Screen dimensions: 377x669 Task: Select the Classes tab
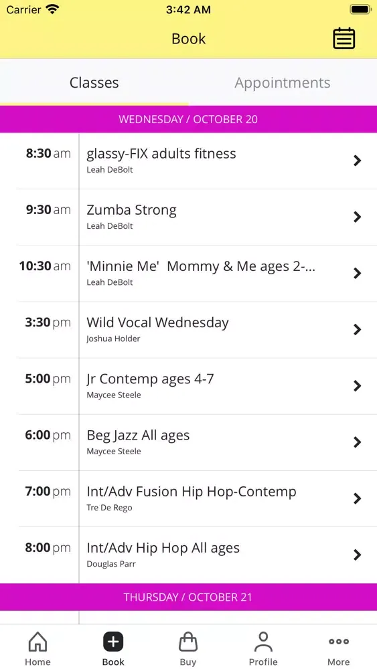pyautogui.click(x=94, y=82)
